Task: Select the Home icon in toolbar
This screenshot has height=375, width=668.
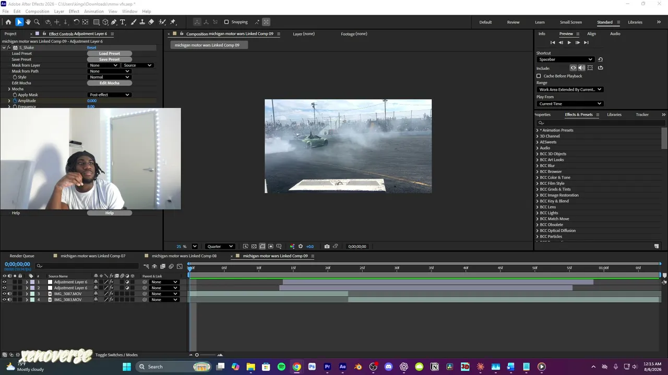Action: [8, 22]
